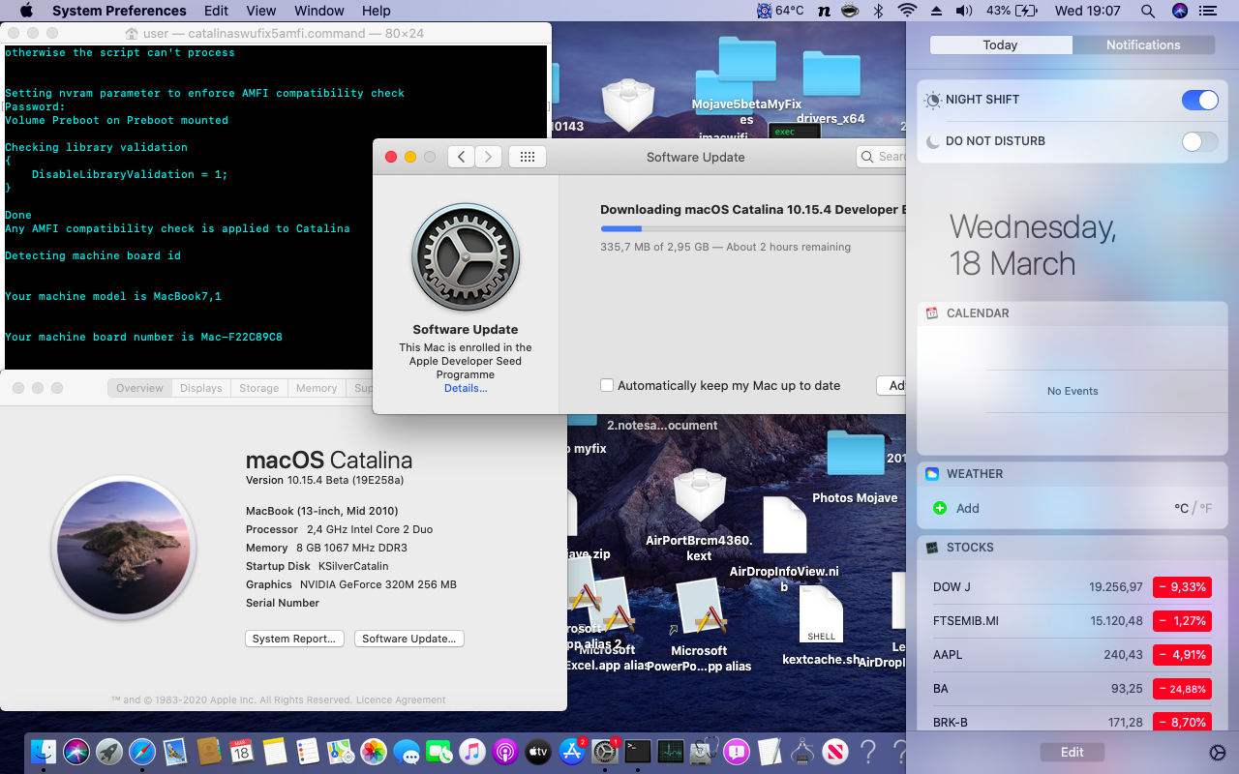
Task: Click Software Update... button in About This Mac
Action: (409, 639)
